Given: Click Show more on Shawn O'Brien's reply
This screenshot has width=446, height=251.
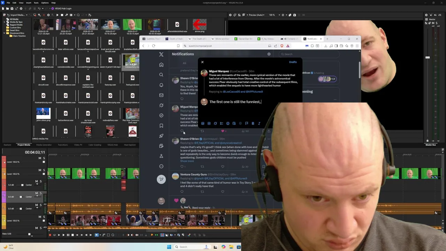Looking at the screenshot, I should pos(187,161).
